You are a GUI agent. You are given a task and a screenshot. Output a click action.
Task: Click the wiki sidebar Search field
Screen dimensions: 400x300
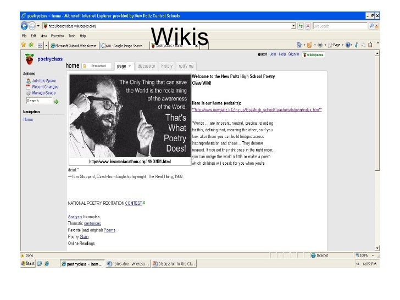click(x=39, y=101)
